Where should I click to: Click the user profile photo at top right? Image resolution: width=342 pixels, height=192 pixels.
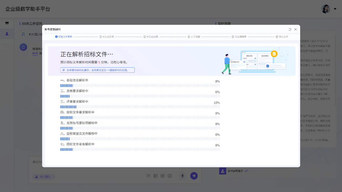[x=326, y=9]
